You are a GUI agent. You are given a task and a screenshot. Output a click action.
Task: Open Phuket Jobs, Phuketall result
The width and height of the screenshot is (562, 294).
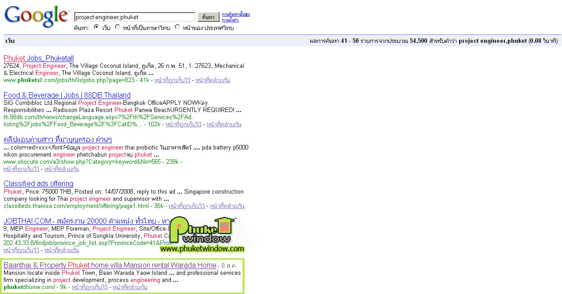38,58
